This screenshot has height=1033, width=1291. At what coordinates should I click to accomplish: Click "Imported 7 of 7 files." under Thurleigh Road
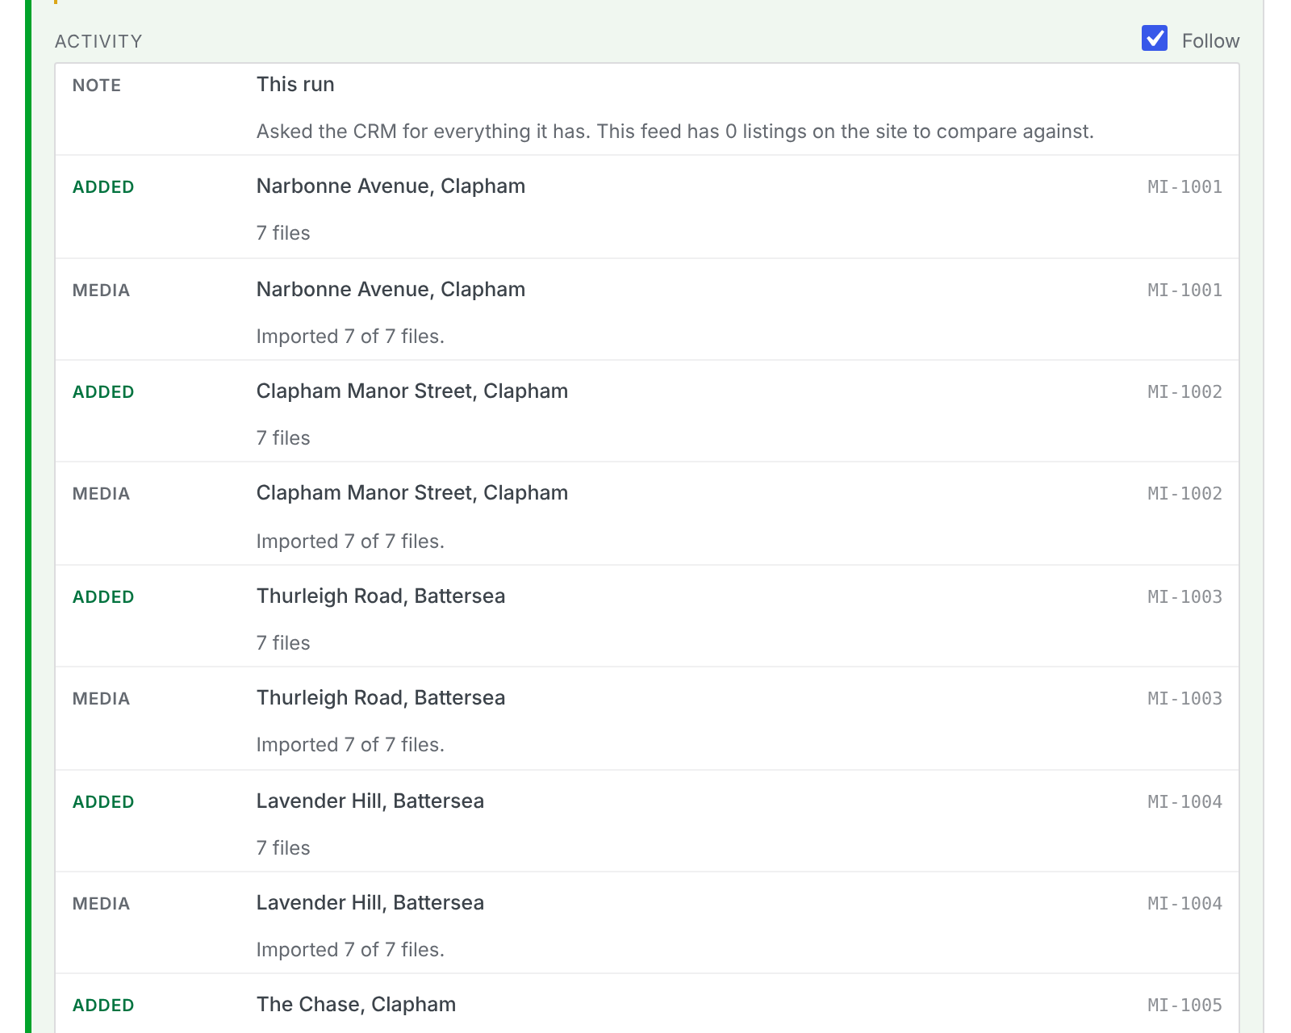tap(350, 745)
